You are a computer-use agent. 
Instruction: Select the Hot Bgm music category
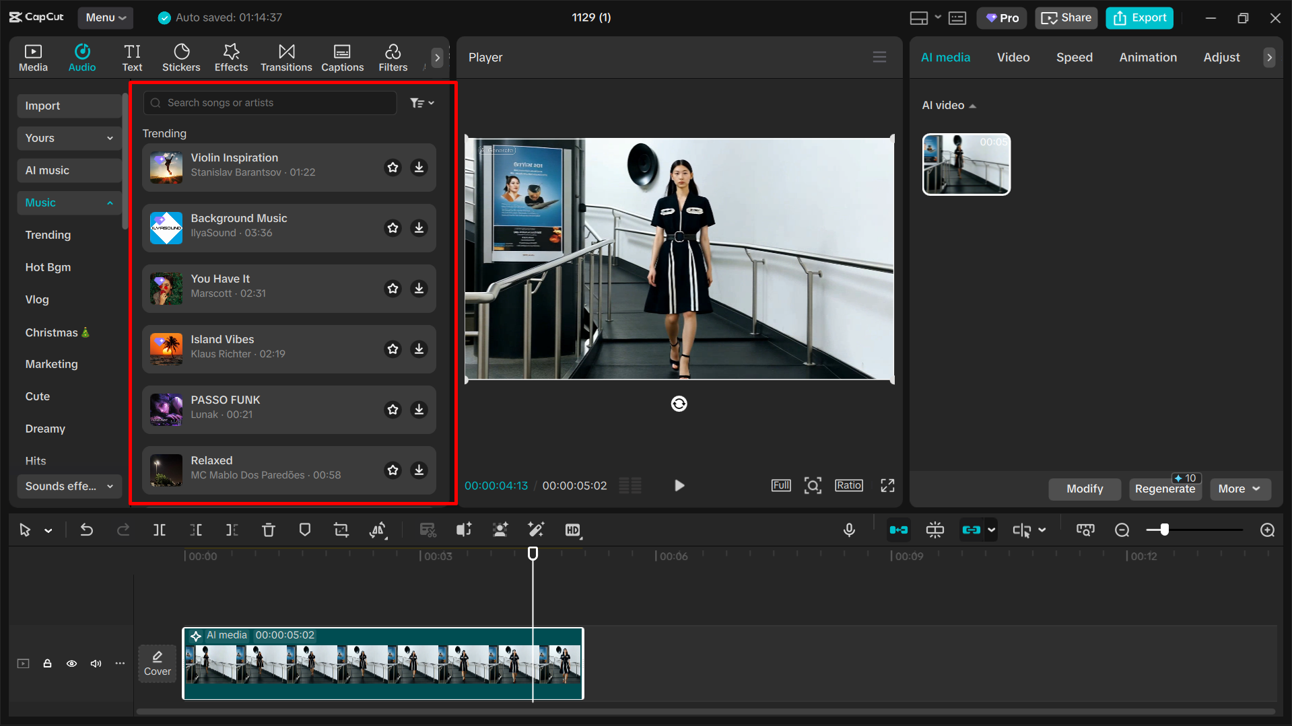(x=48, y=267)
